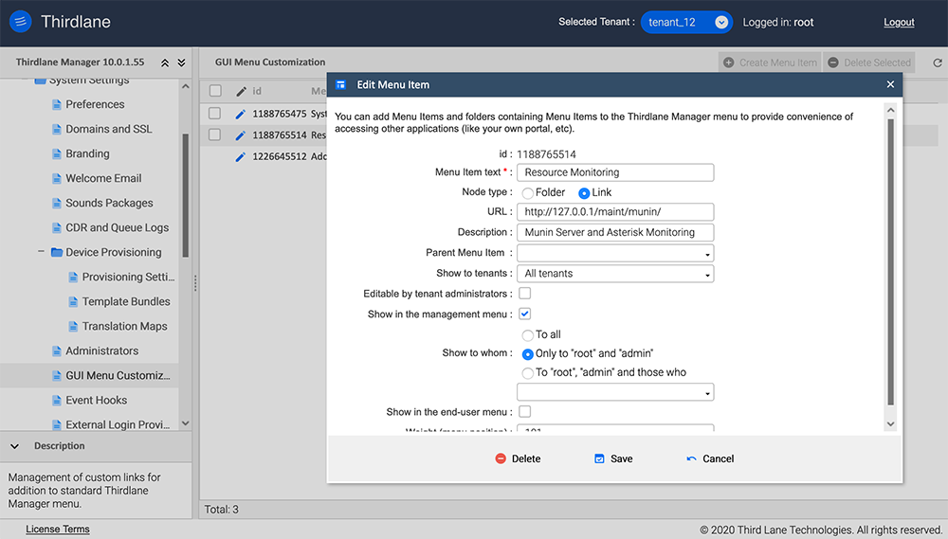Click the Template Bundles page icon

[x=73, y=301]
